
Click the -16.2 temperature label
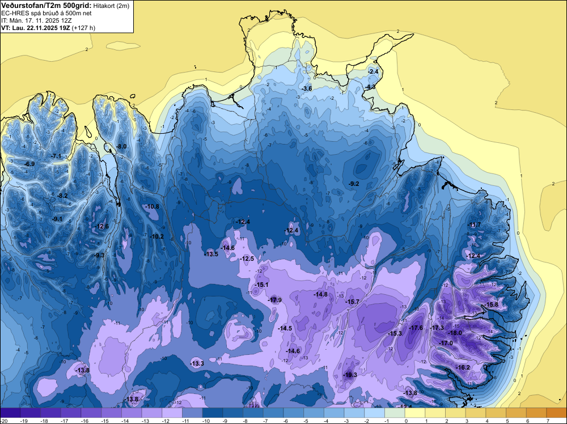463,368
